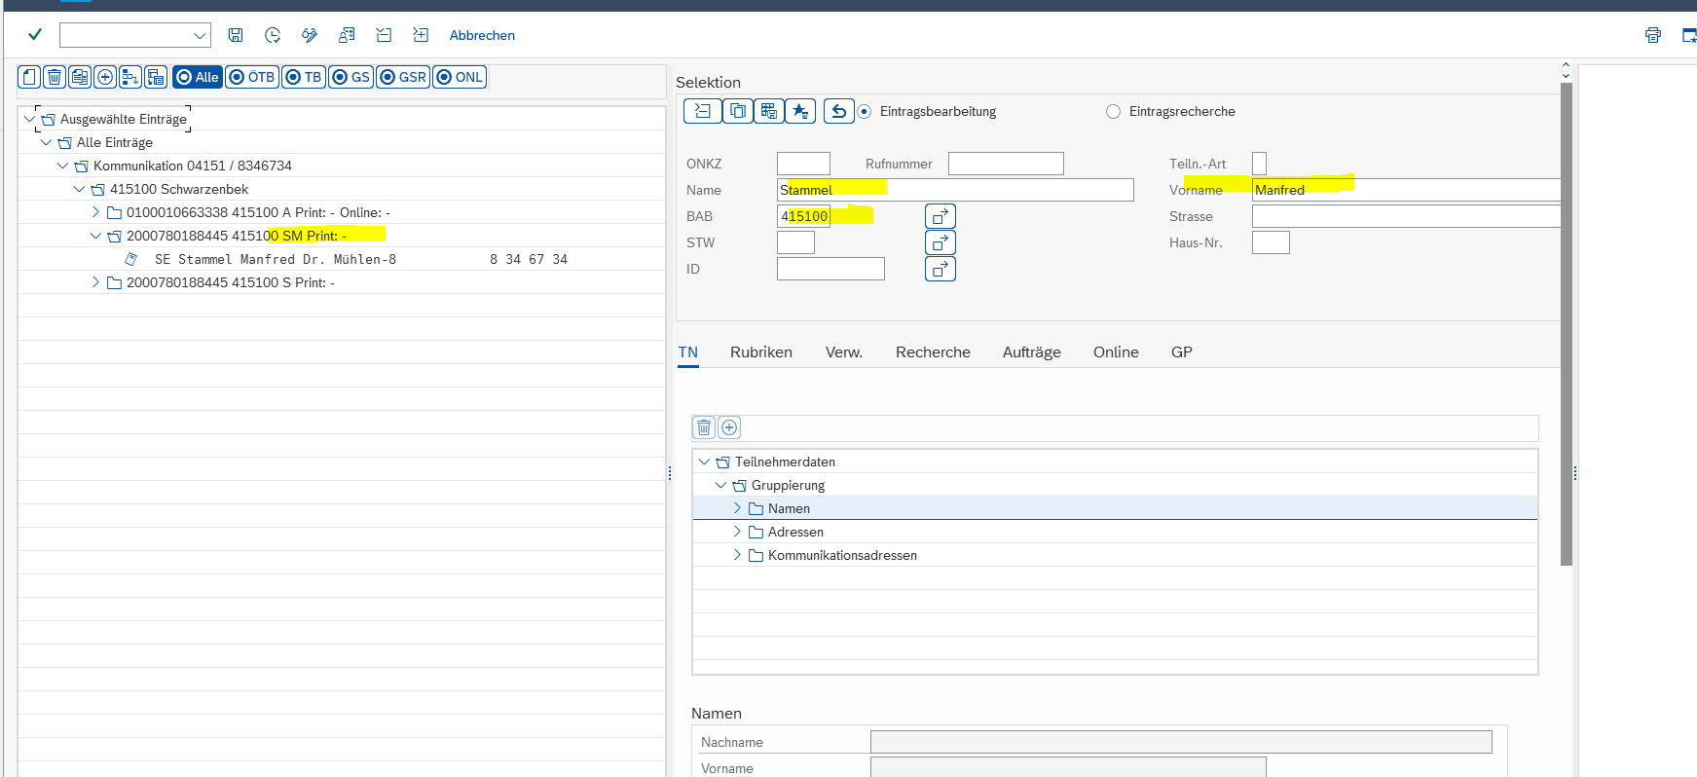
Task: Click the person assignment toolbar icon
Action: (x=347, y=35)
